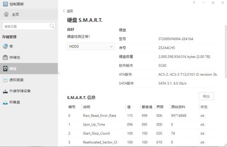Open the External Storage (外接存储设备) icon

coord(5,91)
